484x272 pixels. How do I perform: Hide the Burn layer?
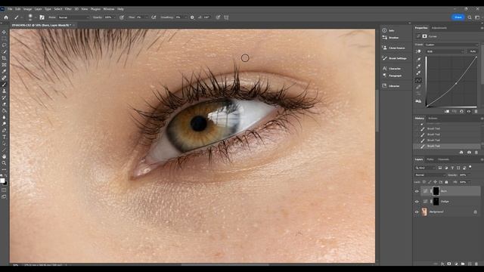417,191
